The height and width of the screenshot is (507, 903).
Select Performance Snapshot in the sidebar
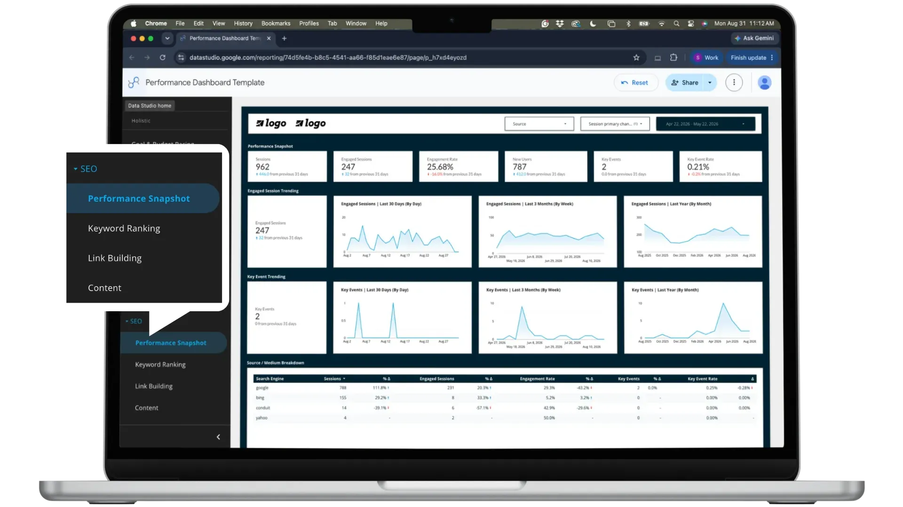[174, 343]
